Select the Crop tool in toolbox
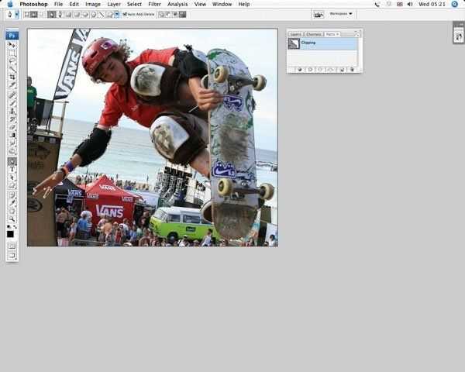Screen dimensions: 465x372 (12, 77)
